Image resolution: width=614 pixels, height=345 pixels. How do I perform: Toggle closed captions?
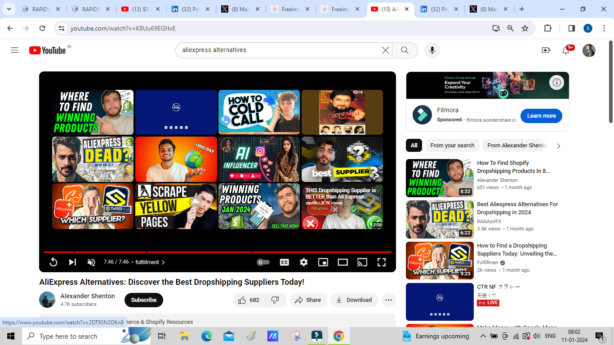[x=284, y=262]
